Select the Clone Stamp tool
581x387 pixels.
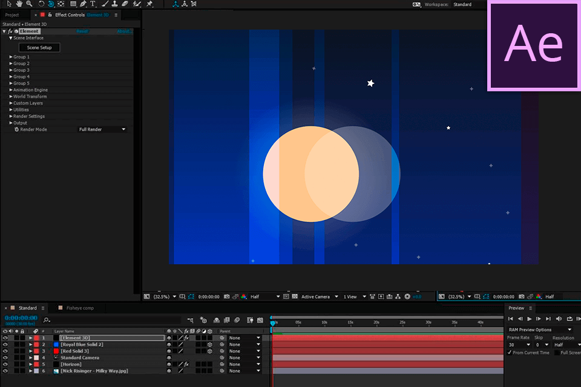(115, 4)
